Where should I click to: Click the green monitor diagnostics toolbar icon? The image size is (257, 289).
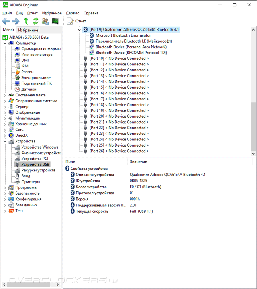[55, 21]
